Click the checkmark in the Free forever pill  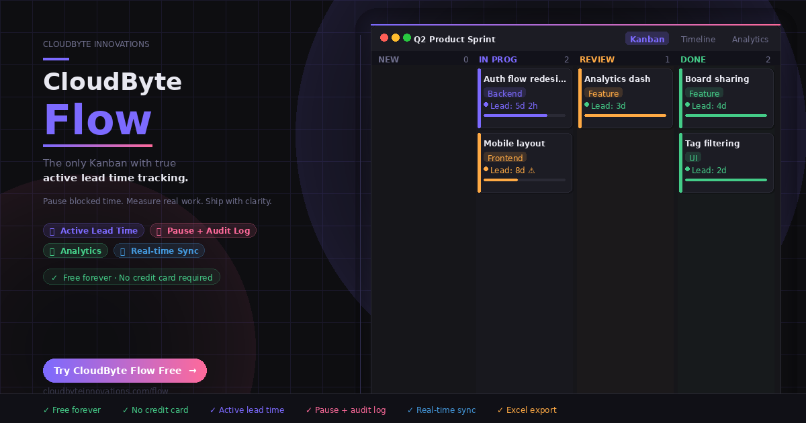pos(54,277)
